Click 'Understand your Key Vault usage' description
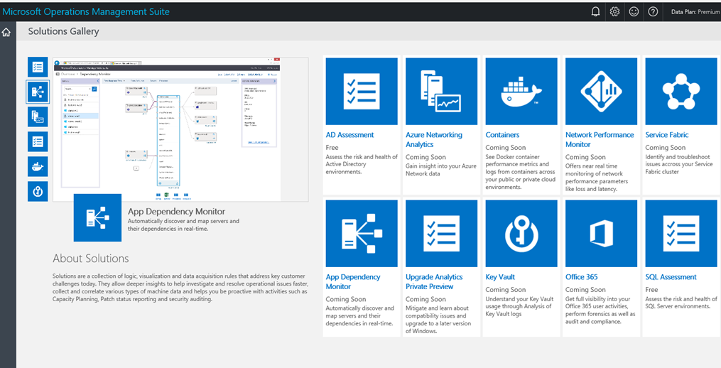The image size is (721, 368). tap(519, 306)
